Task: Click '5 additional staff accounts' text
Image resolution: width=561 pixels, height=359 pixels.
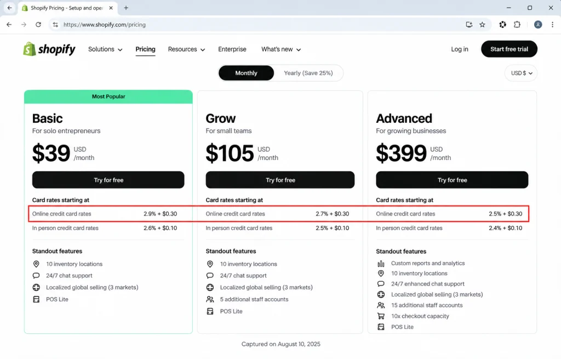Action: click(x=254, y=299)
